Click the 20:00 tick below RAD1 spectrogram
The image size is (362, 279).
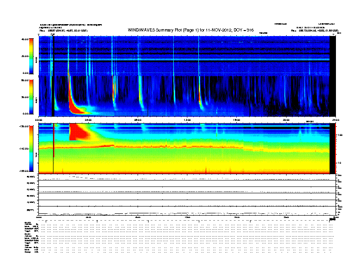(286, 120)
